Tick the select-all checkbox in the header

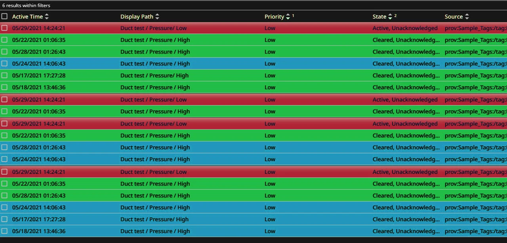pyautogui.click(x=4, y=16)
